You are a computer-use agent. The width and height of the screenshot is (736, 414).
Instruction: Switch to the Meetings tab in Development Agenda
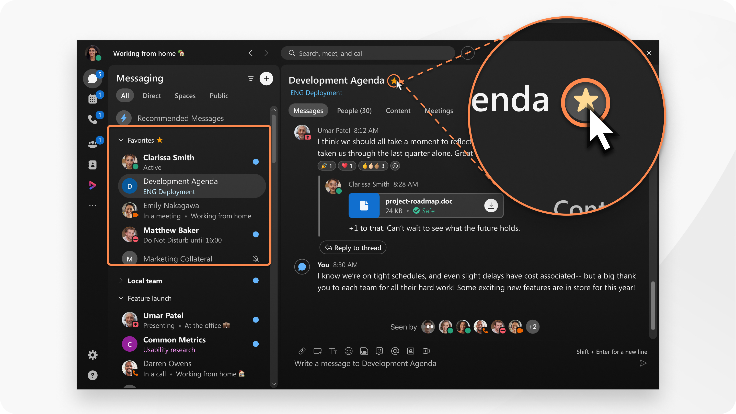pyautogui.click(x=438, y=110)
